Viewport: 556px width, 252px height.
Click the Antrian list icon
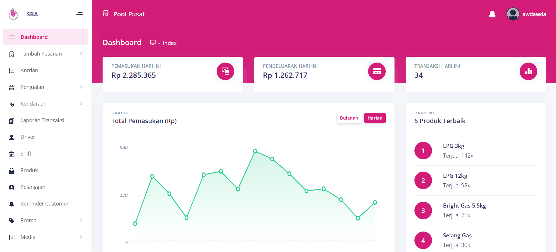tap(12, 71)
